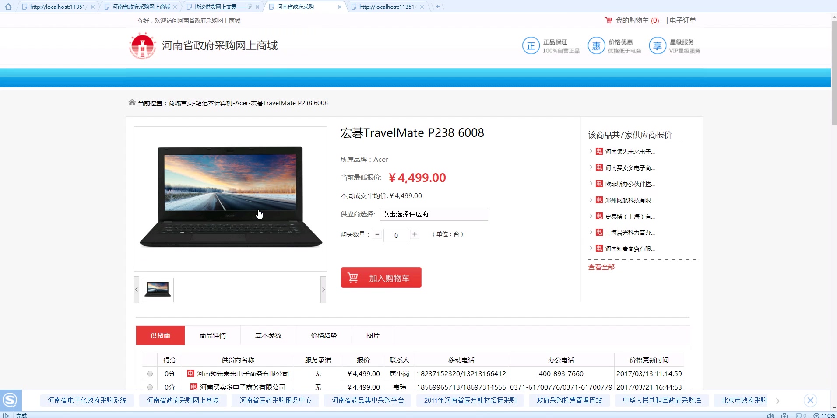Click the 星级服务 享 circle icon
Image resolution: width=837 pixels, height=418 pixels.
tap(657, 46)
